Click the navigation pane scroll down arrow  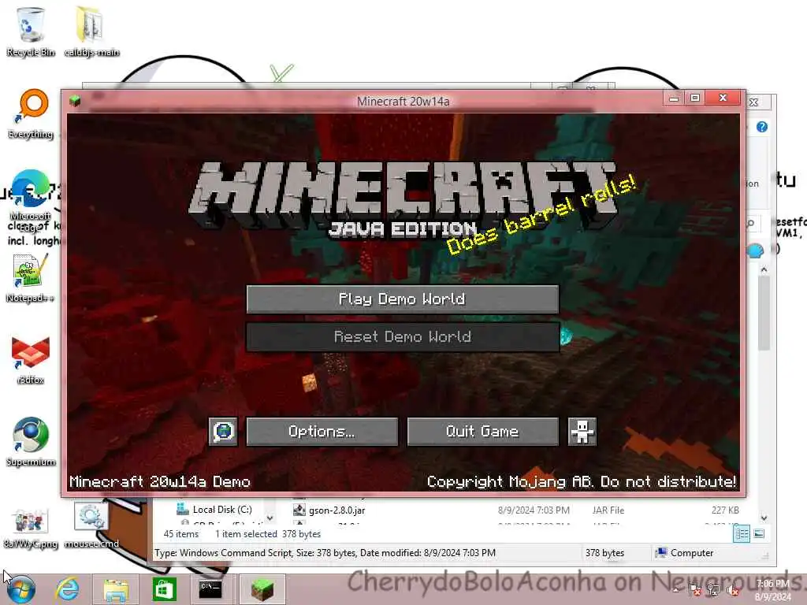coord(270,518)
